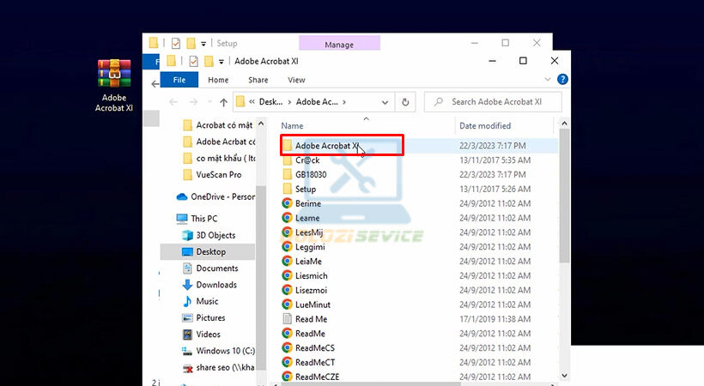Select the ReadMeCZE file
The width and height of the screenshot is (704, 386).
click(317, 377)
